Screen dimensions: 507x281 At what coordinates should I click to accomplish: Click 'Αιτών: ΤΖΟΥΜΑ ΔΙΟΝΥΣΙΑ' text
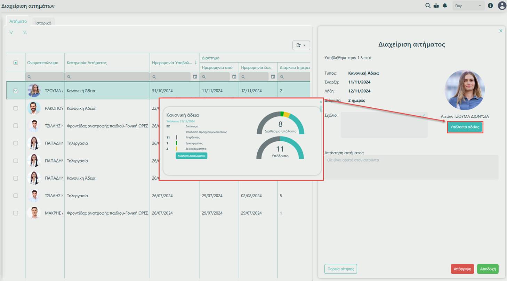pos(465,116)
